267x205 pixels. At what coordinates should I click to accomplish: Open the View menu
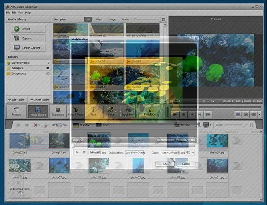(21, 13)
